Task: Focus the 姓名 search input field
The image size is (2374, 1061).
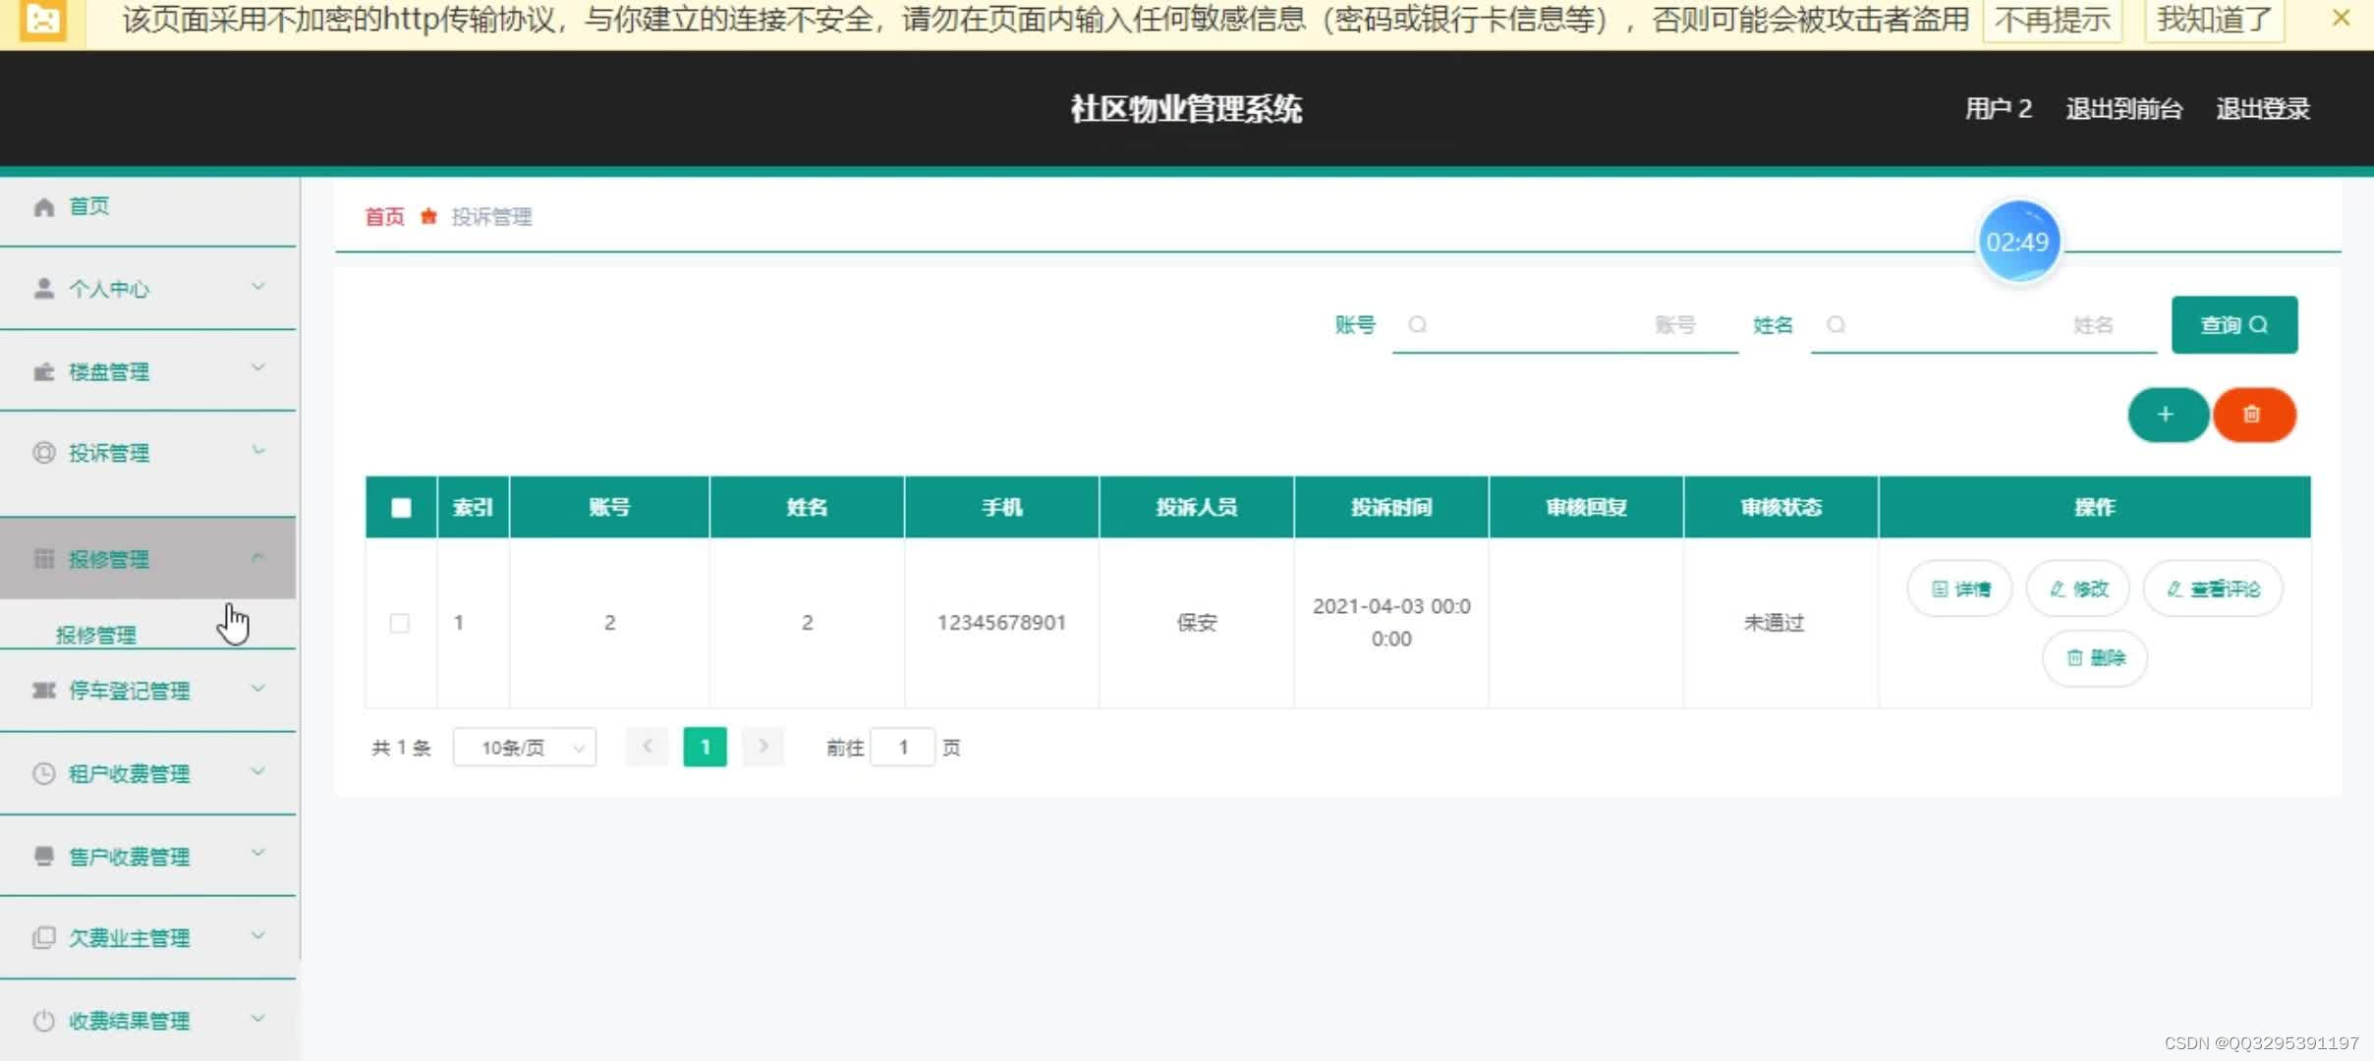Action: (x=1984, y=325)
